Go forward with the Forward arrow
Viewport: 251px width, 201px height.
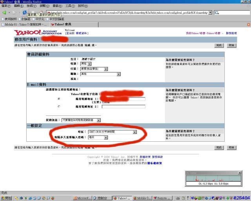click(x=14, y=12)
